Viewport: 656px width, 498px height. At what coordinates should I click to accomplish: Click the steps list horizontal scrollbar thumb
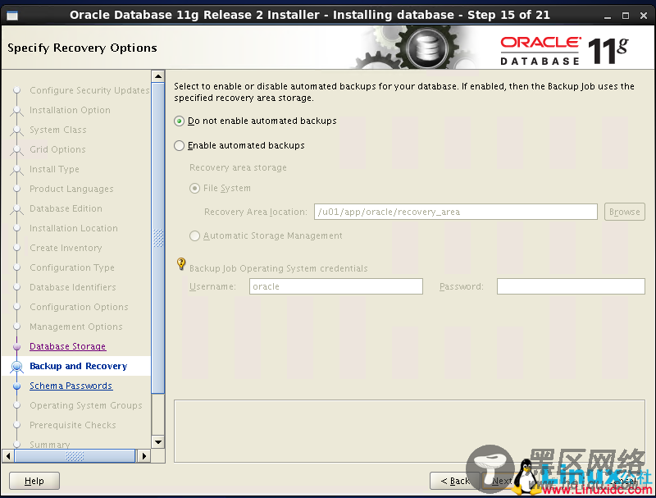(x=75, y=455)
